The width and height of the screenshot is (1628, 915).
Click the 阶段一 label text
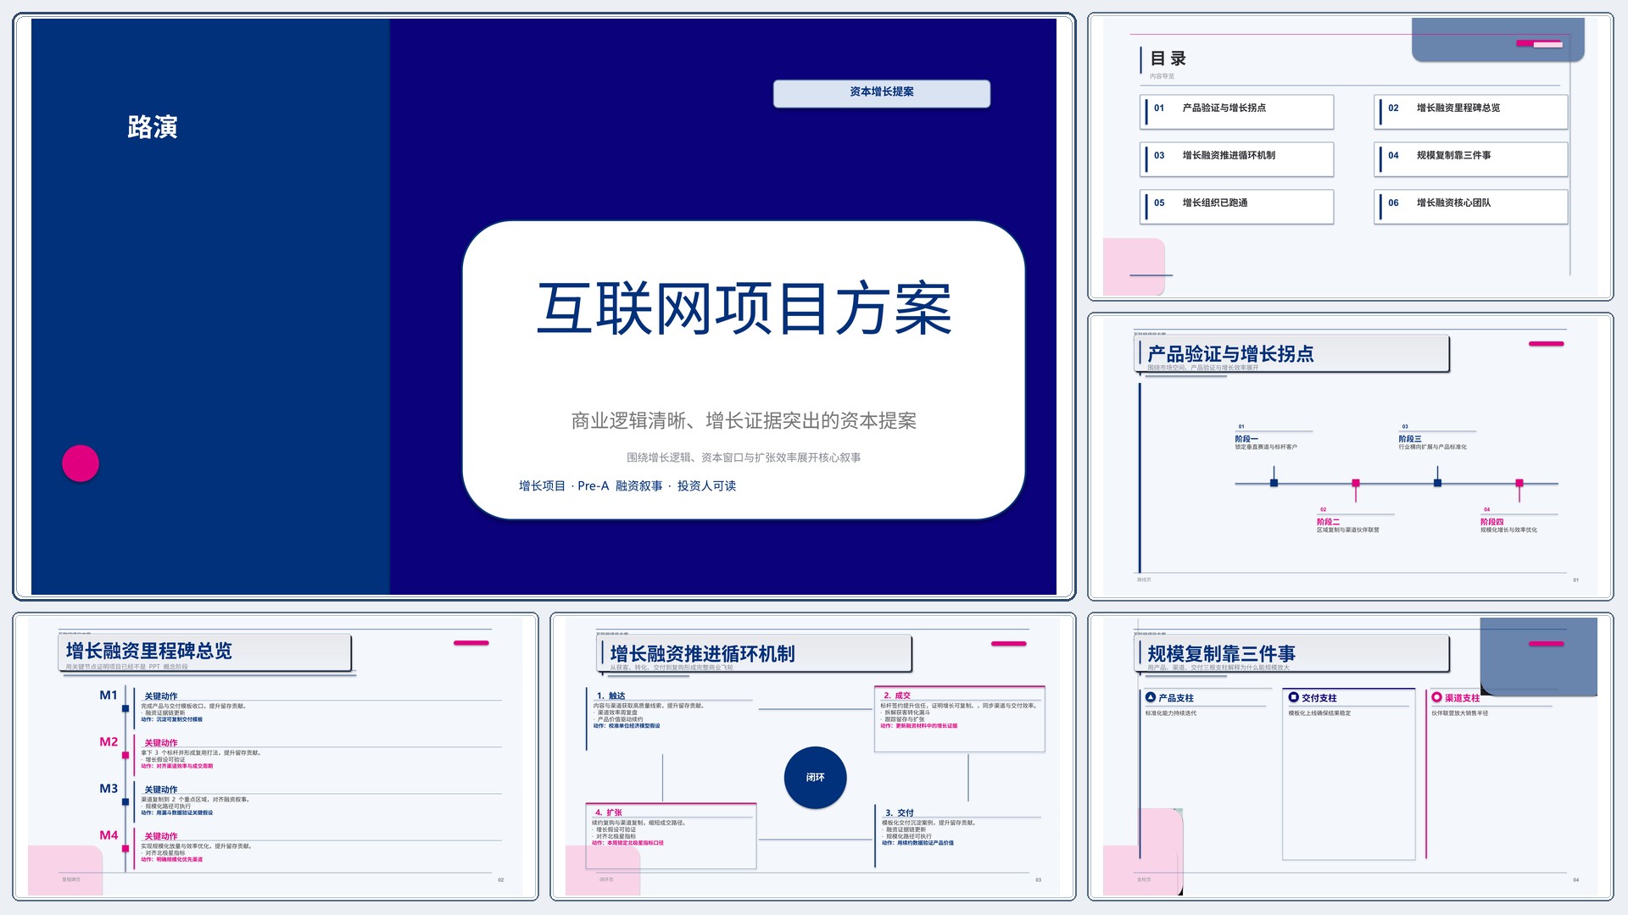click(x=1246, y=439)
